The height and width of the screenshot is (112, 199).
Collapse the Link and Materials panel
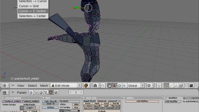pyautogui.click(x=3, y=98)
